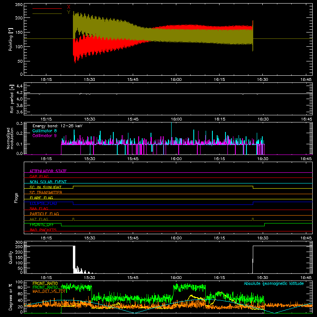Viewport: 317px width, 317px height.
Task: Click the '250' tick on the Pointing axis
Action: (x=19, y=4)
